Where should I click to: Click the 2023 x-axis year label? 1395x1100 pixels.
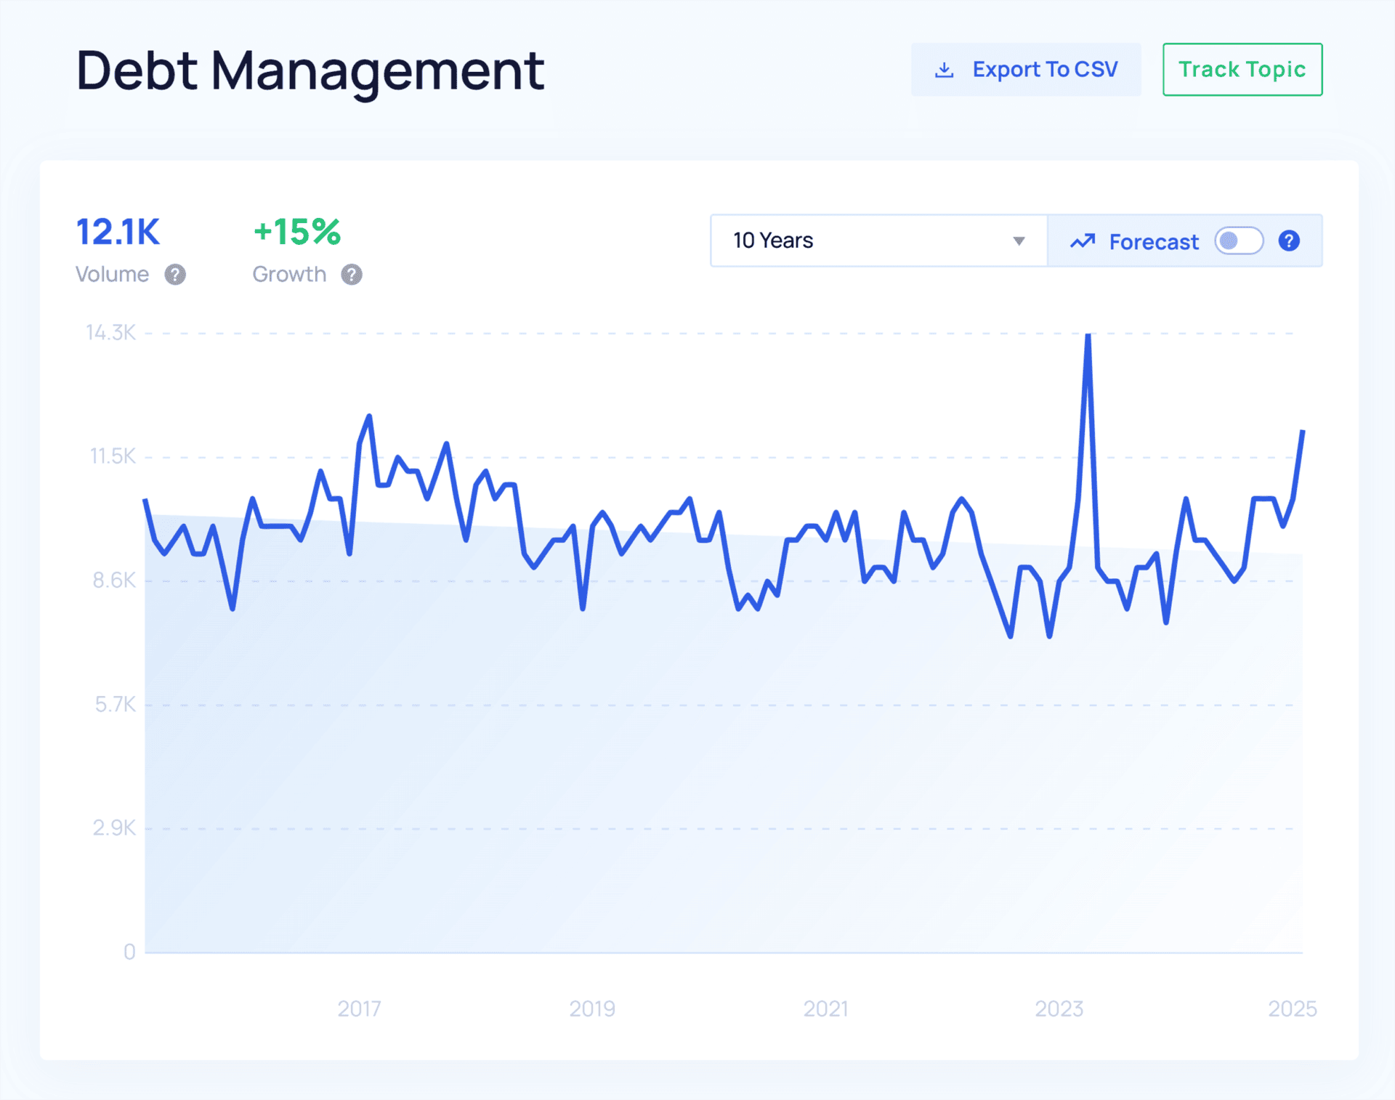(1059, 1008)
